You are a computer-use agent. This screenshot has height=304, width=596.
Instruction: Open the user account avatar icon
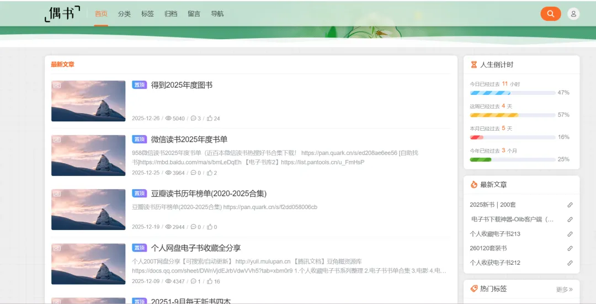point(573,14)
